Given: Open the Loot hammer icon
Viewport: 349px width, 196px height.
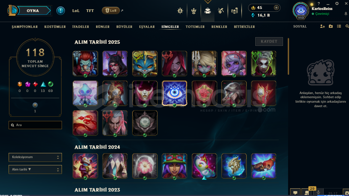Looking at the screenshot, I should pos(221,11).
